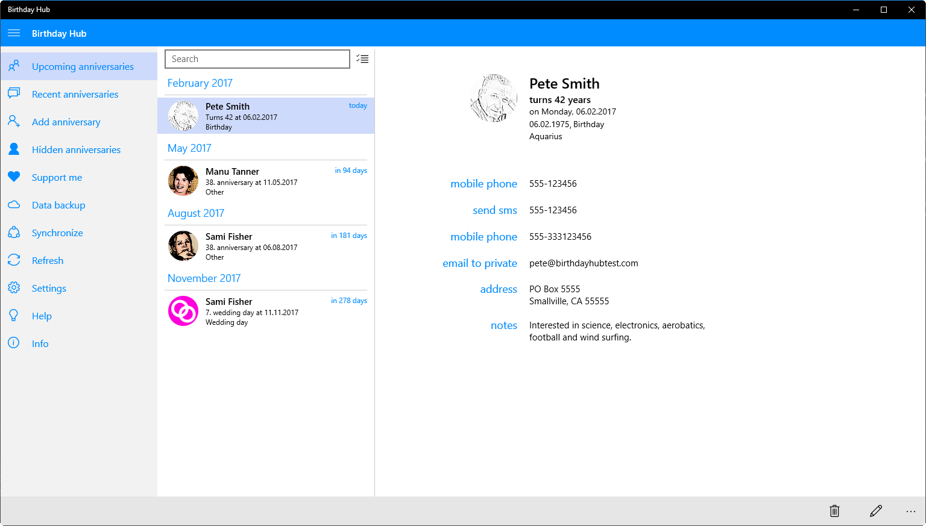Delete Pete Smith using trash icon
This screenshot has height=526, width=926.
(834, 511)
